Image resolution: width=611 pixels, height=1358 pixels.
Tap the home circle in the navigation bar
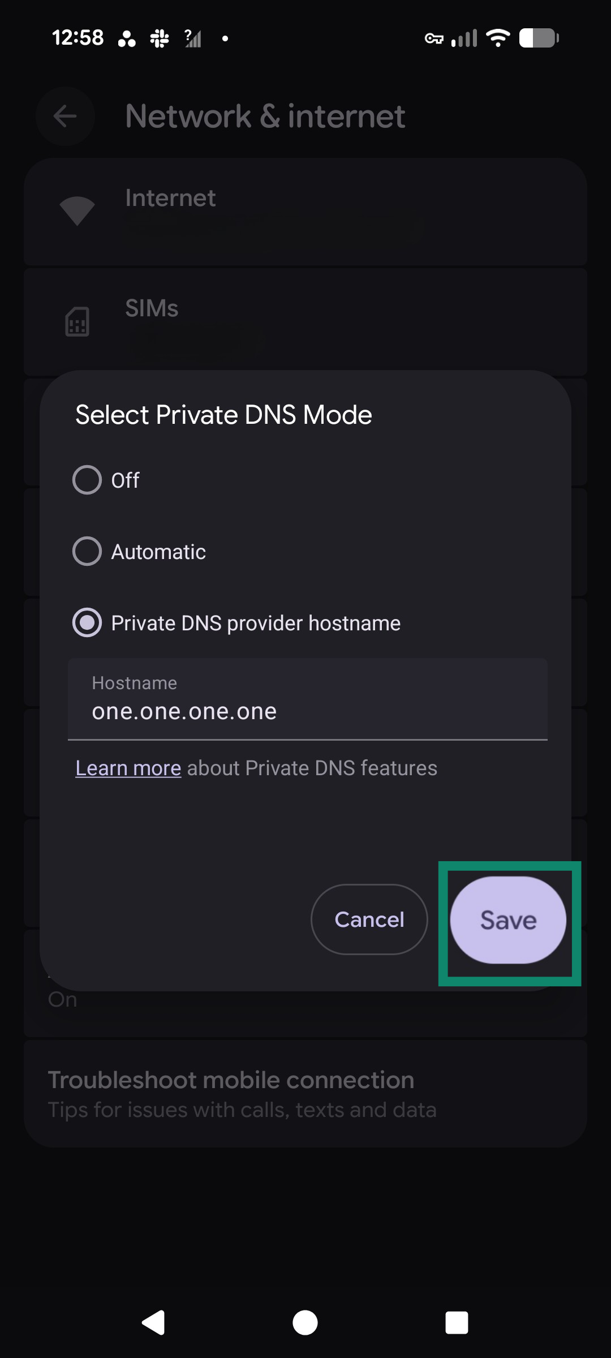coord(305,1322)
